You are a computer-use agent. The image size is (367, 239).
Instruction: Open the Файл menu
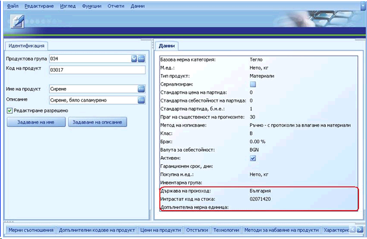click(13, 6)
